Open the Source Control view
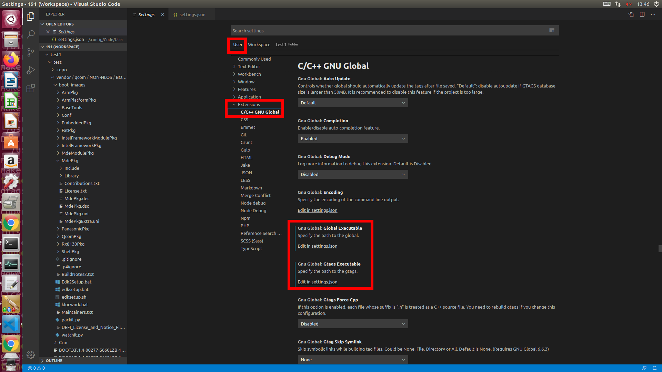This screenshot has height=372, width=662. pos(31,52)
